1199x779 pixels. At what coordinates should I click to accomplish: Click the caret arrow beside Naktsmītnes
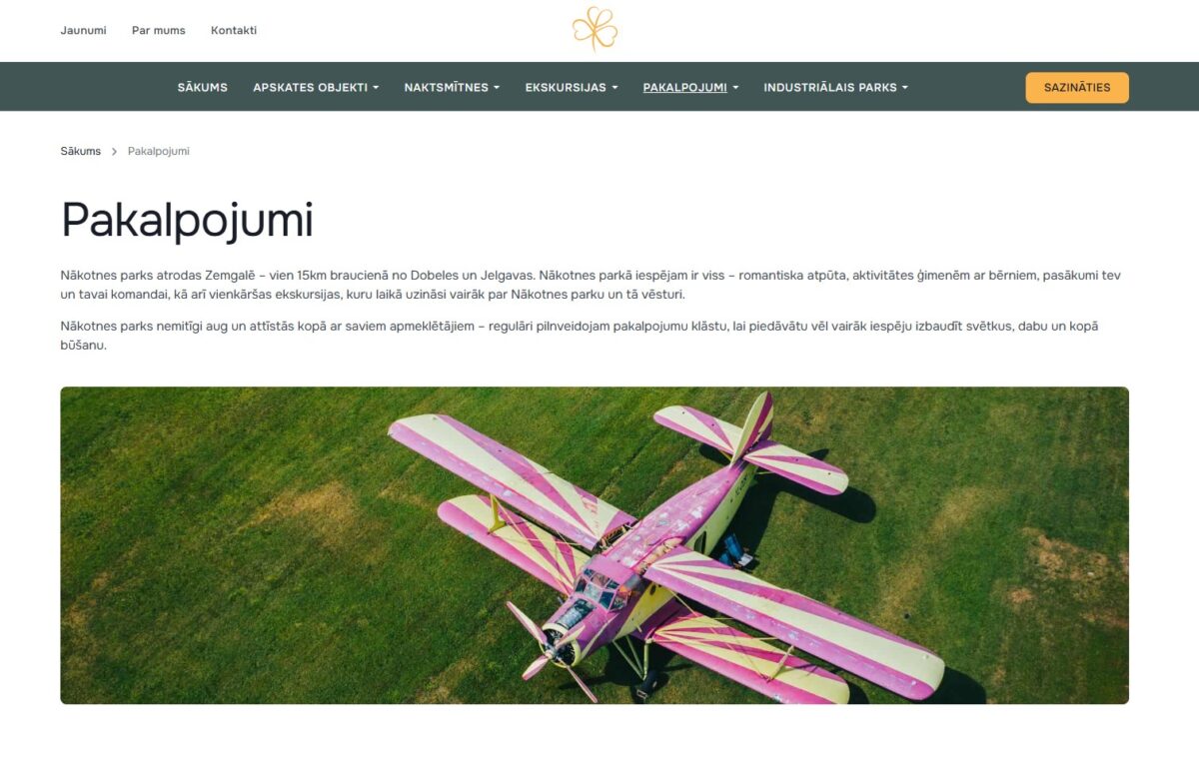(x=497, y=88)
